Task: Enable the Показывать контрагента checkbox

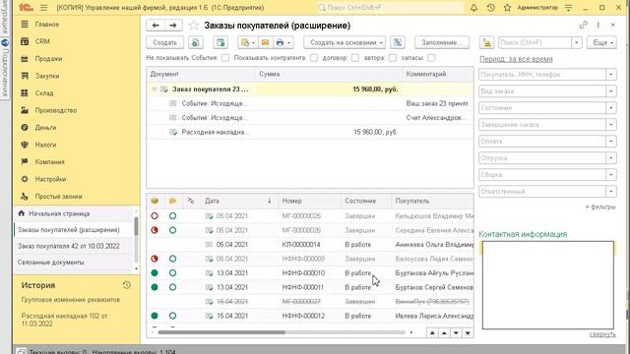Action: coord(314,58)
